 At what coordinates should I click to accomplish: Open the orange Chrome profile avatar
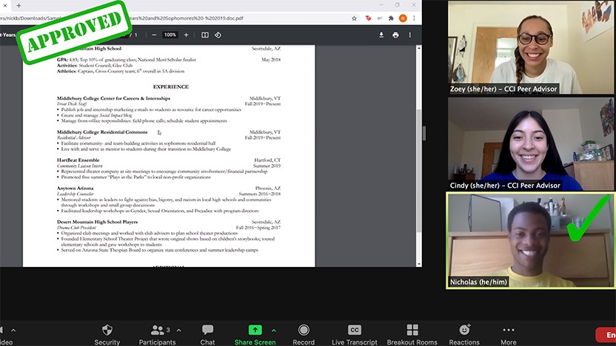[403, 18]
